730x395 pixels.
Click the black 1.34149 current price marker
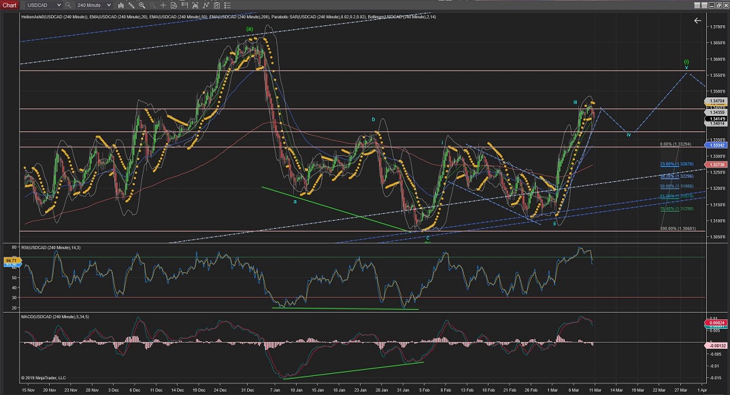click(716, 118)
